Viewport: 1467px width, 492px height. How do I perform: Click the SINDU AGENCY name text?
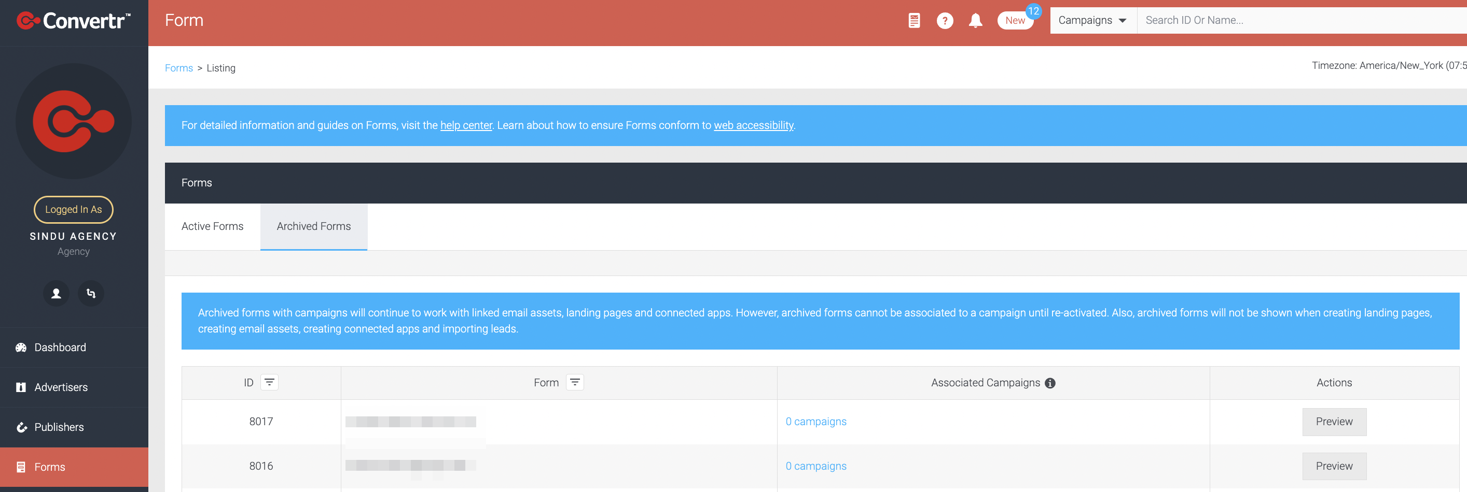click(x=74, y=236)
